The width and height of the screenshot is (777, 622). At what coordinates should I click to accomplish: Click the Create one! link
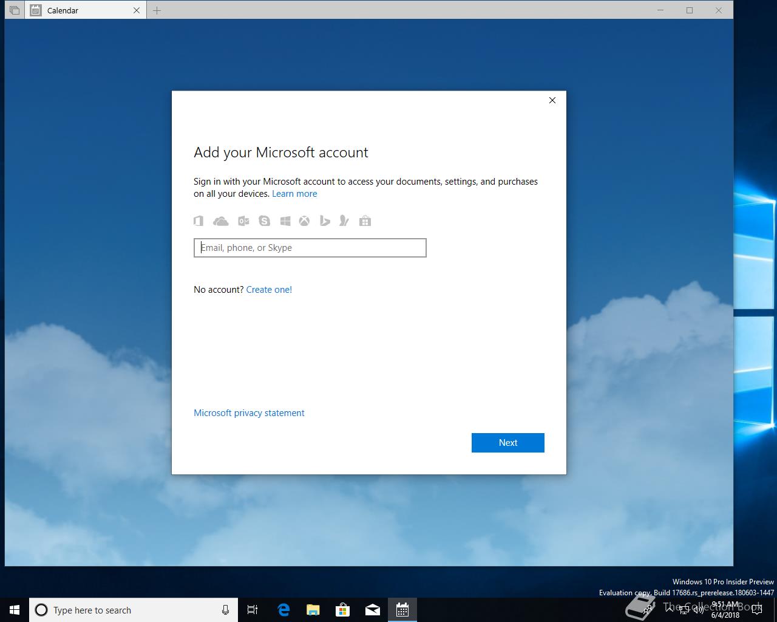tap(269, 290)
